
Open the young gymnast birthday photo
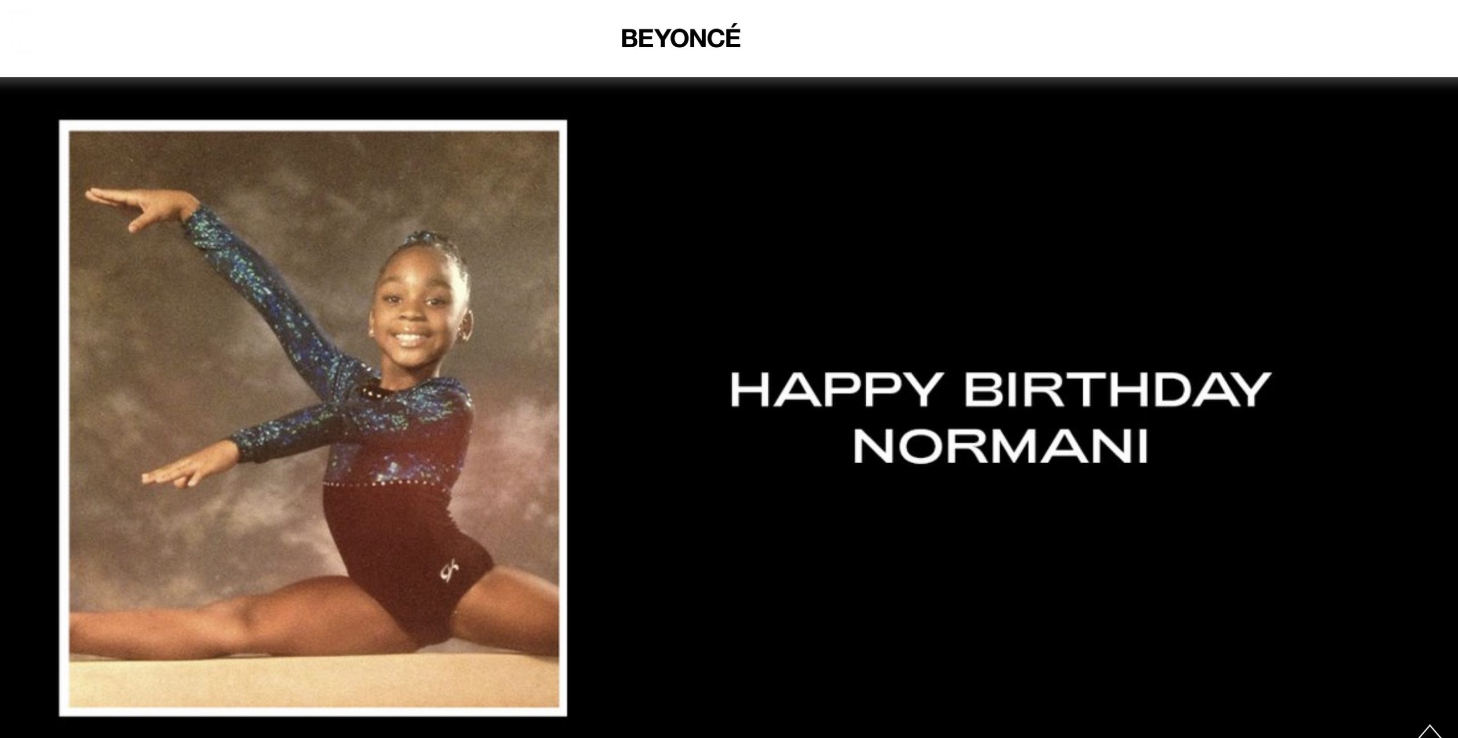313,418
